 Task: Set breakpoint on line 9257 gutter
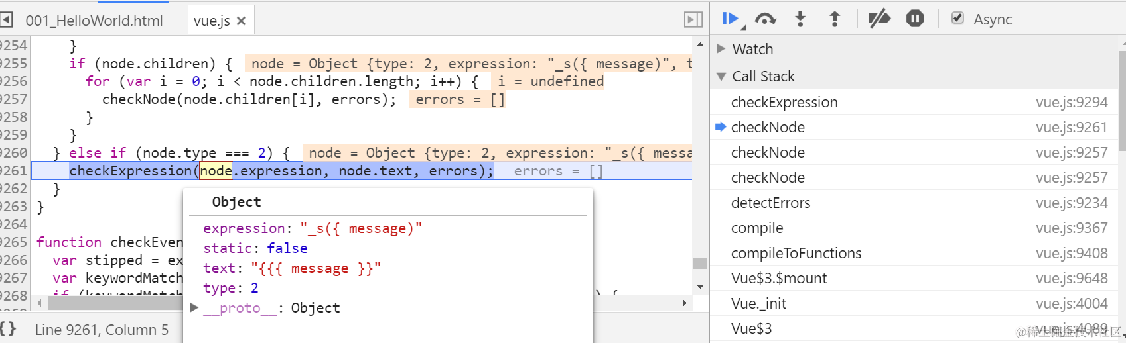click(x=14, y=99)
